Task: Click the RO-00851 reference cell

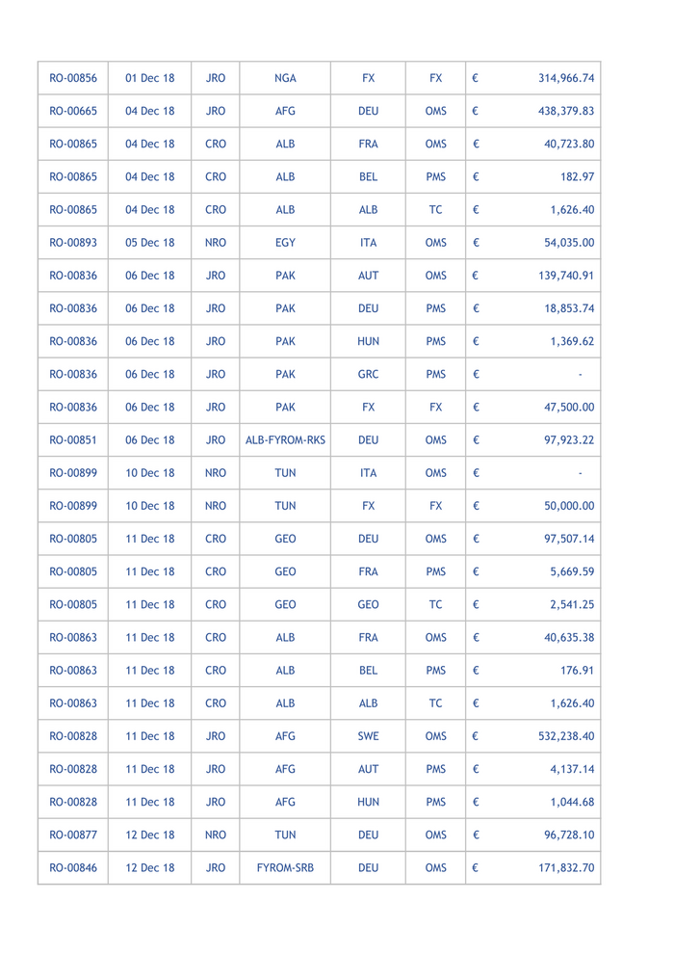Action: coord(73,440)
